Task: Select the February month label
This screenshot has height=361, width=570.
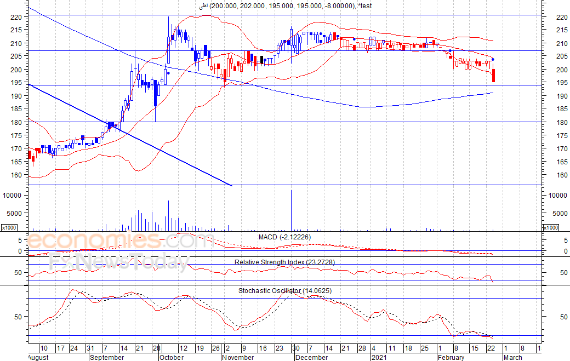Action: coord(453,357)
